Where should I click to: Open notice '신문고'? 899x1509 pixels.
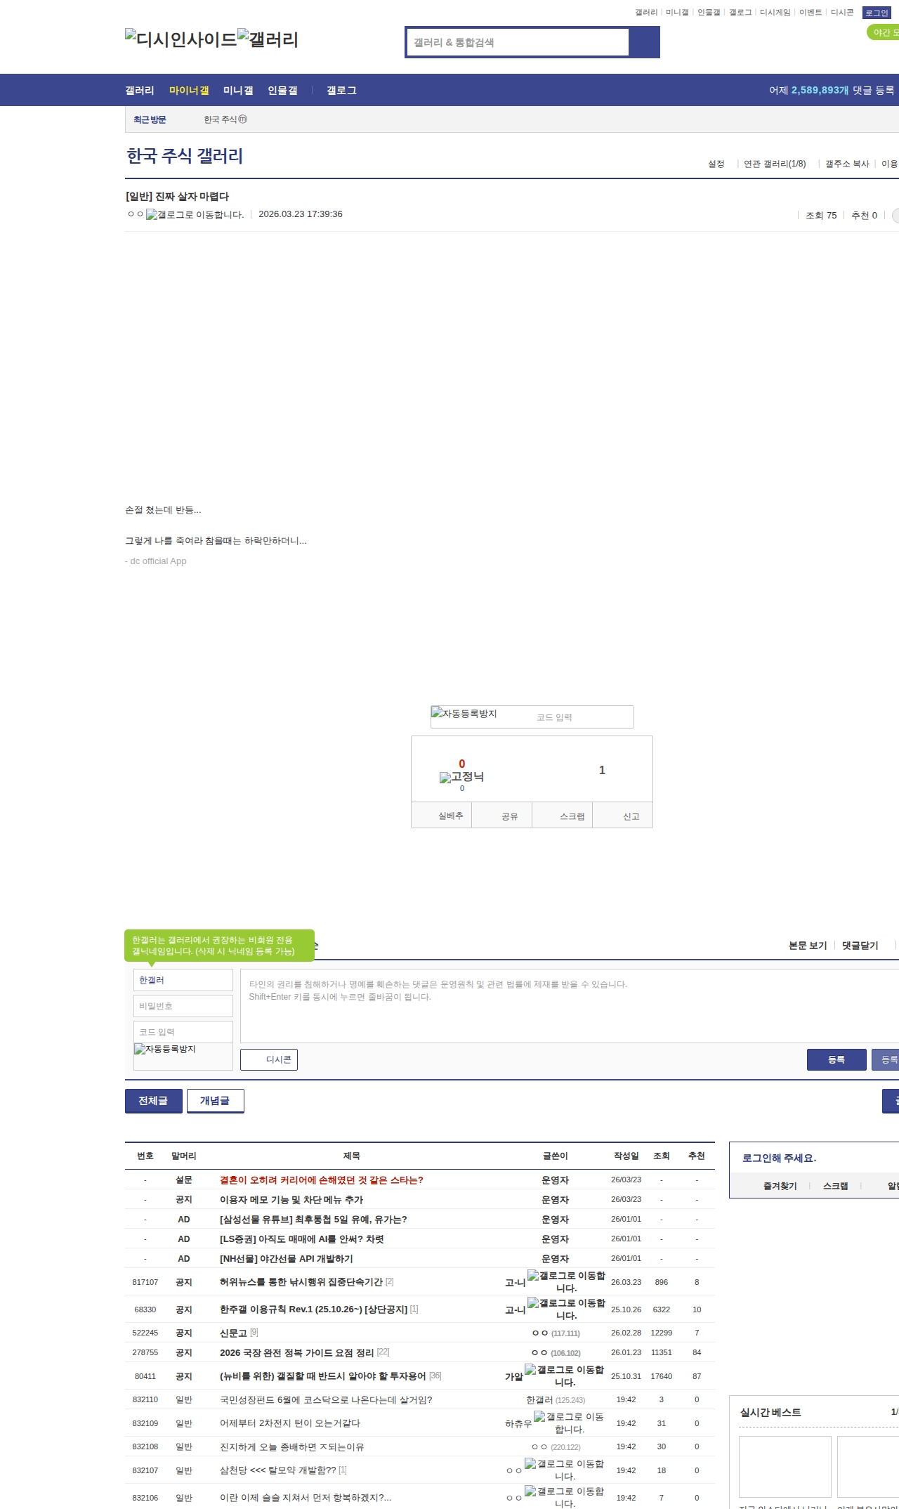233,1333
